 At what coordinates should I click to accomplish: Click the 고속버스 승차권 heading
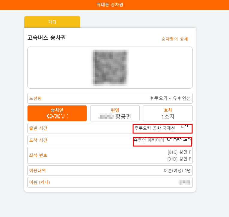point(46,38)
